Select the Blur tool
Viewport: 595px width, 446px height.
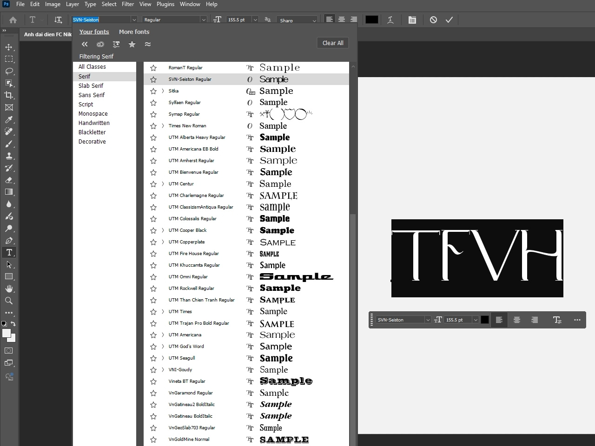click(9, 204)
